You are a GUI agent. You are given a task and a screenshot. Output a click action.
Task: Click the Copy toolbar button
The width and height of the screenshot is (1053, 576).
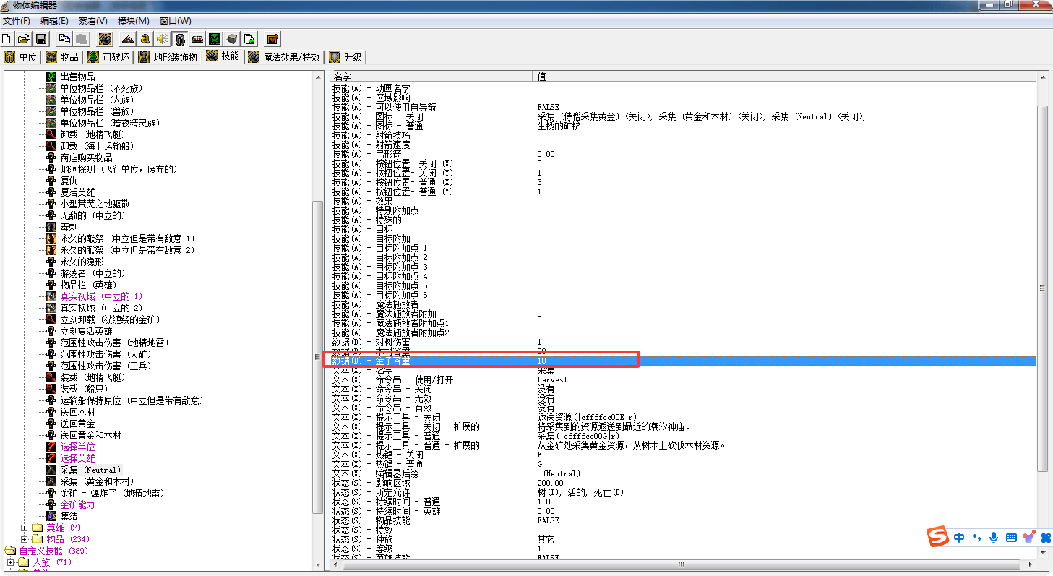[64, 38]
